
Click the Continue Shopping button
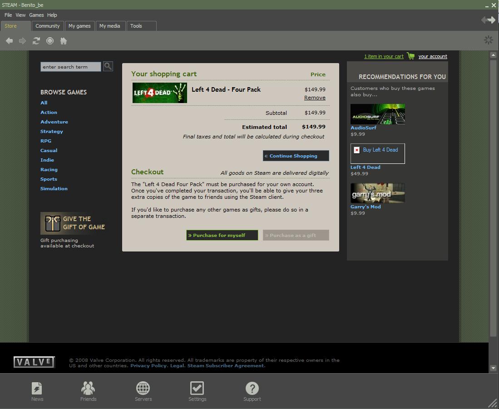point(296,156)
